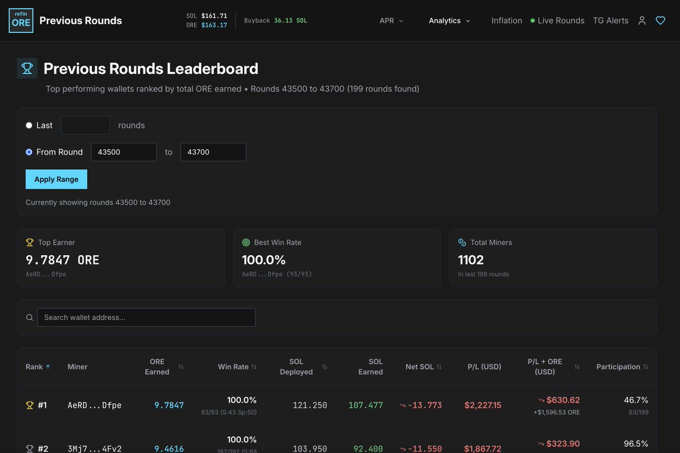Click the Total Miners coins icon
The width and height of the screenshot is (680, 453).
coord(462,243)
